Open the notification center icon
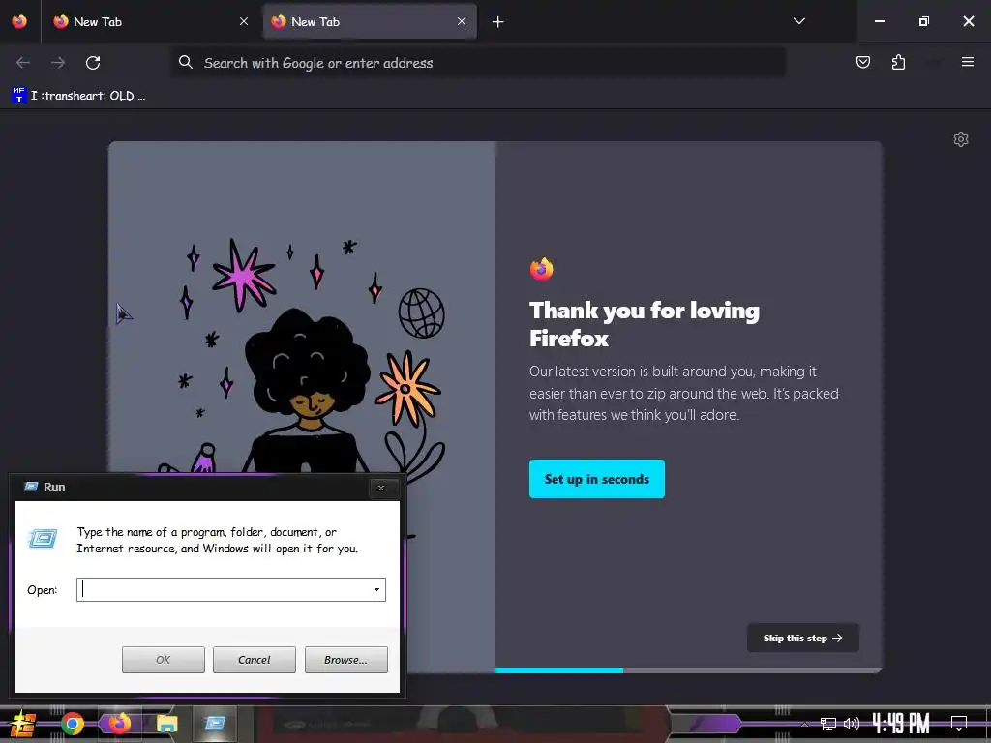 click(x=959, y=724)
